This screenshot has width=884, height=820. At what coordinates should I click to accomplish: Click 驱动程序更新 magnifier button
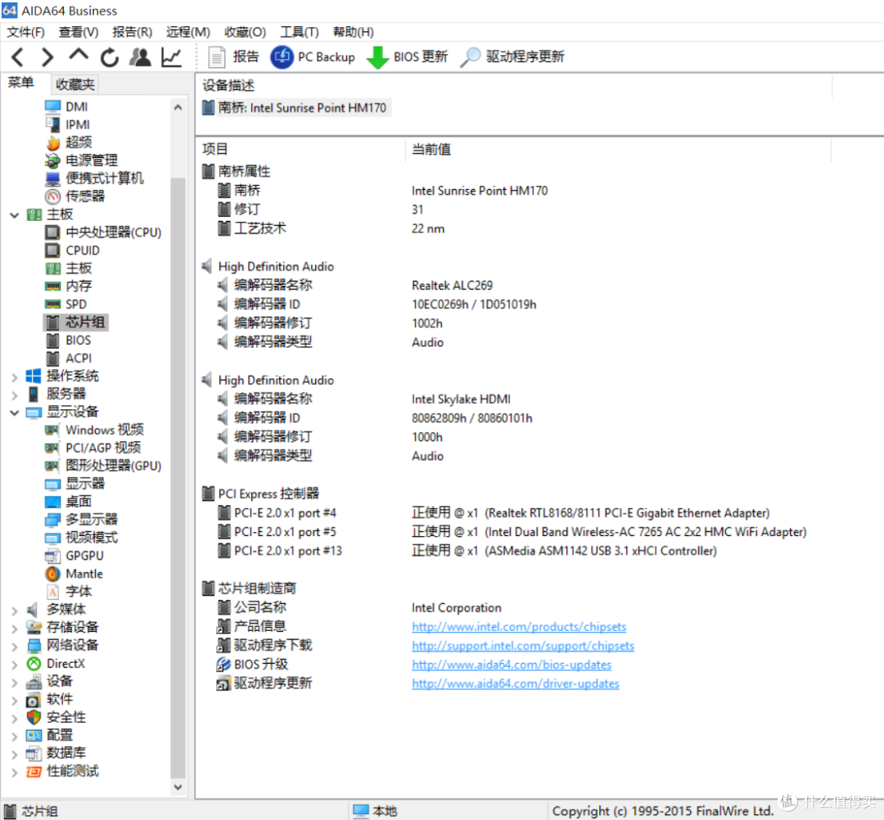point(512,57)
